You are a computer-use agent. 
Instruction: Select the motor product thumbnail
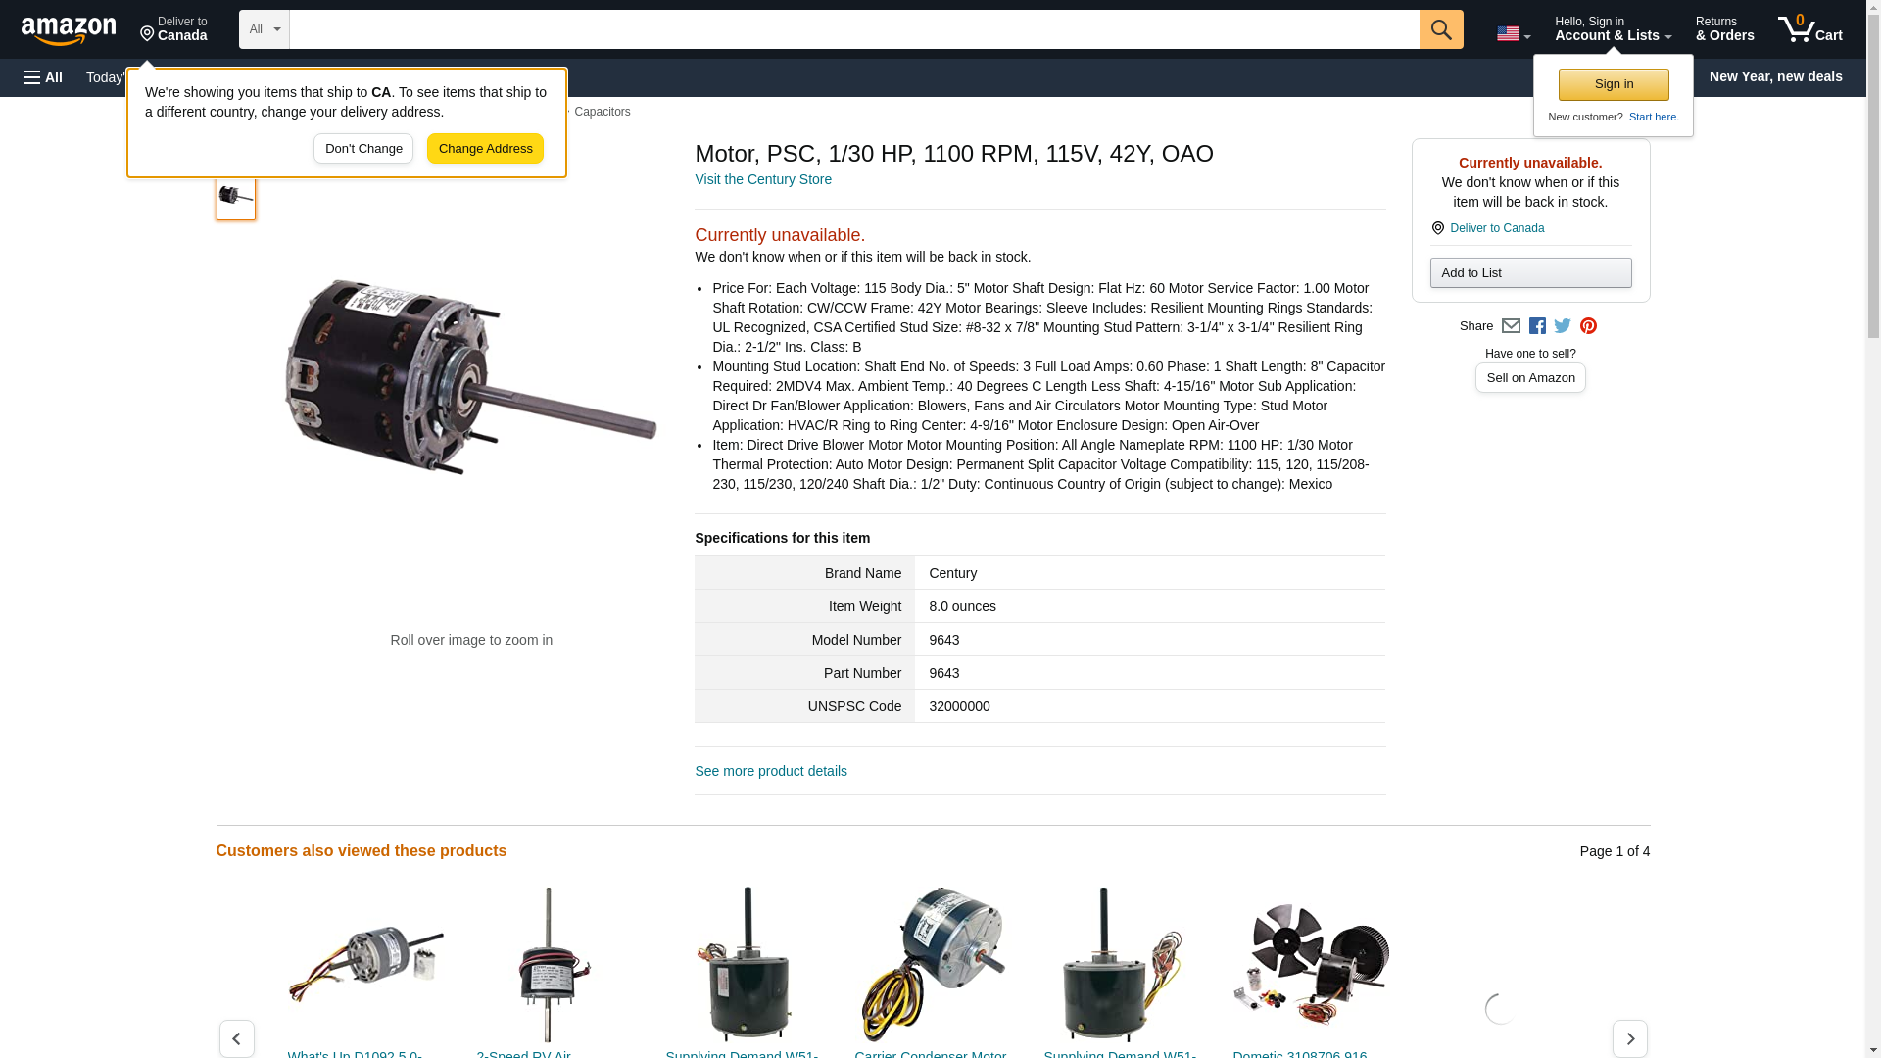click(x=236, y=197)
